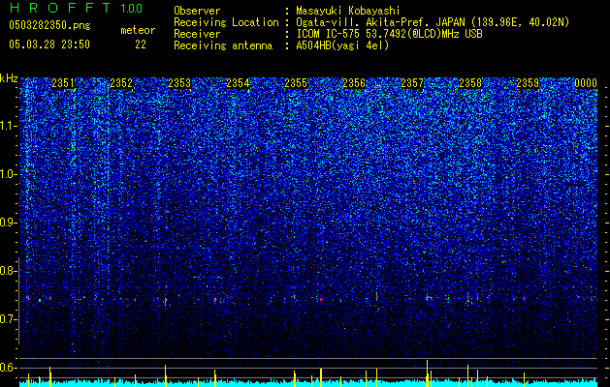
Task: Click the 2351 time marker
Action: point(63,83)
